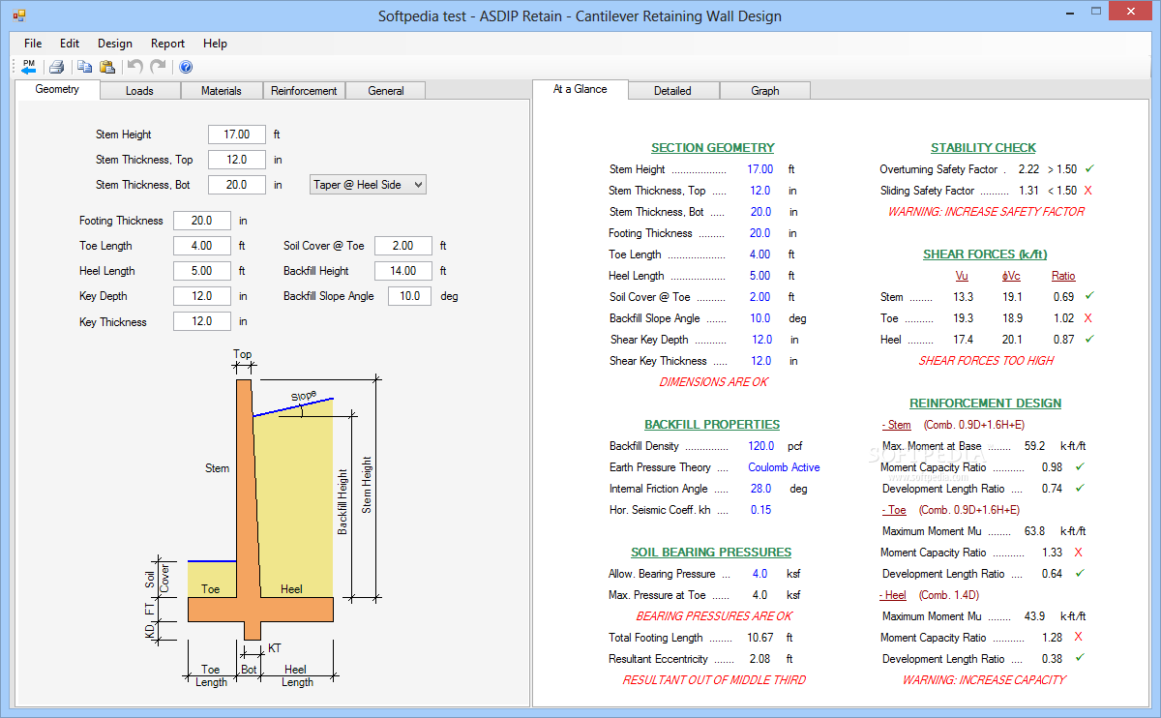
Task: Click the Internal Friction Angle value 28.0
Action: click(x=761, y=489)
